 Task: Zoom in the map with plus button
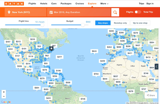pyautogui.click(x=4, y=92)
